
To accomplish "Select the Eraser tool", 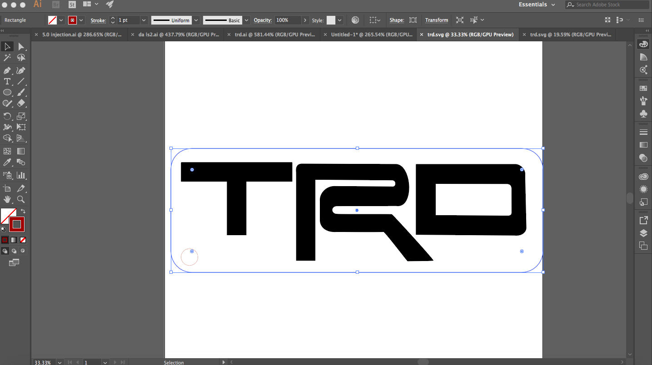I will (21, 104).
